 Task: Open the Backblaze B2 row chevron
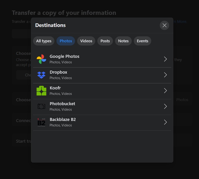[x=165, y=122]
